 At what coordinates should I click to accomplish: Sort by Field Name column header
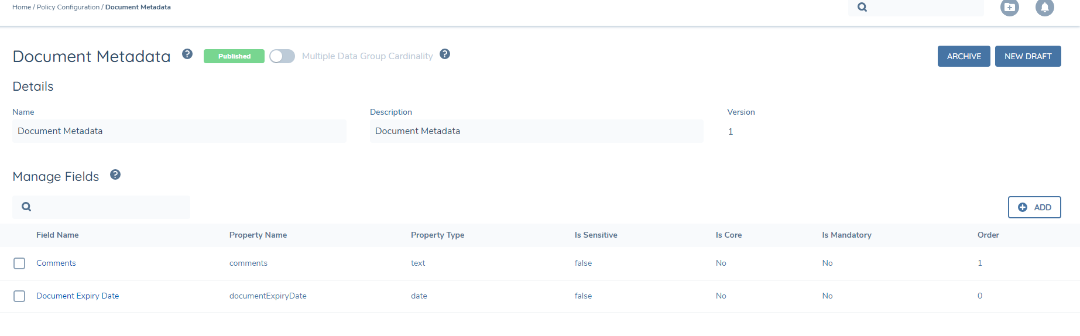pyautogui.click(x=57, y=235)
